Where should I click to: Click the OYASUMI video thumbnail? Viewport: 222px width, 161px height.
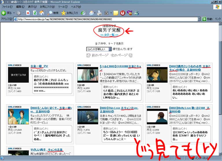click(x=88, y=75)
